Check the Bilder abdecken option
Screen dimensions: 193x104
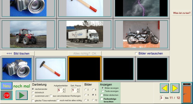102,95
